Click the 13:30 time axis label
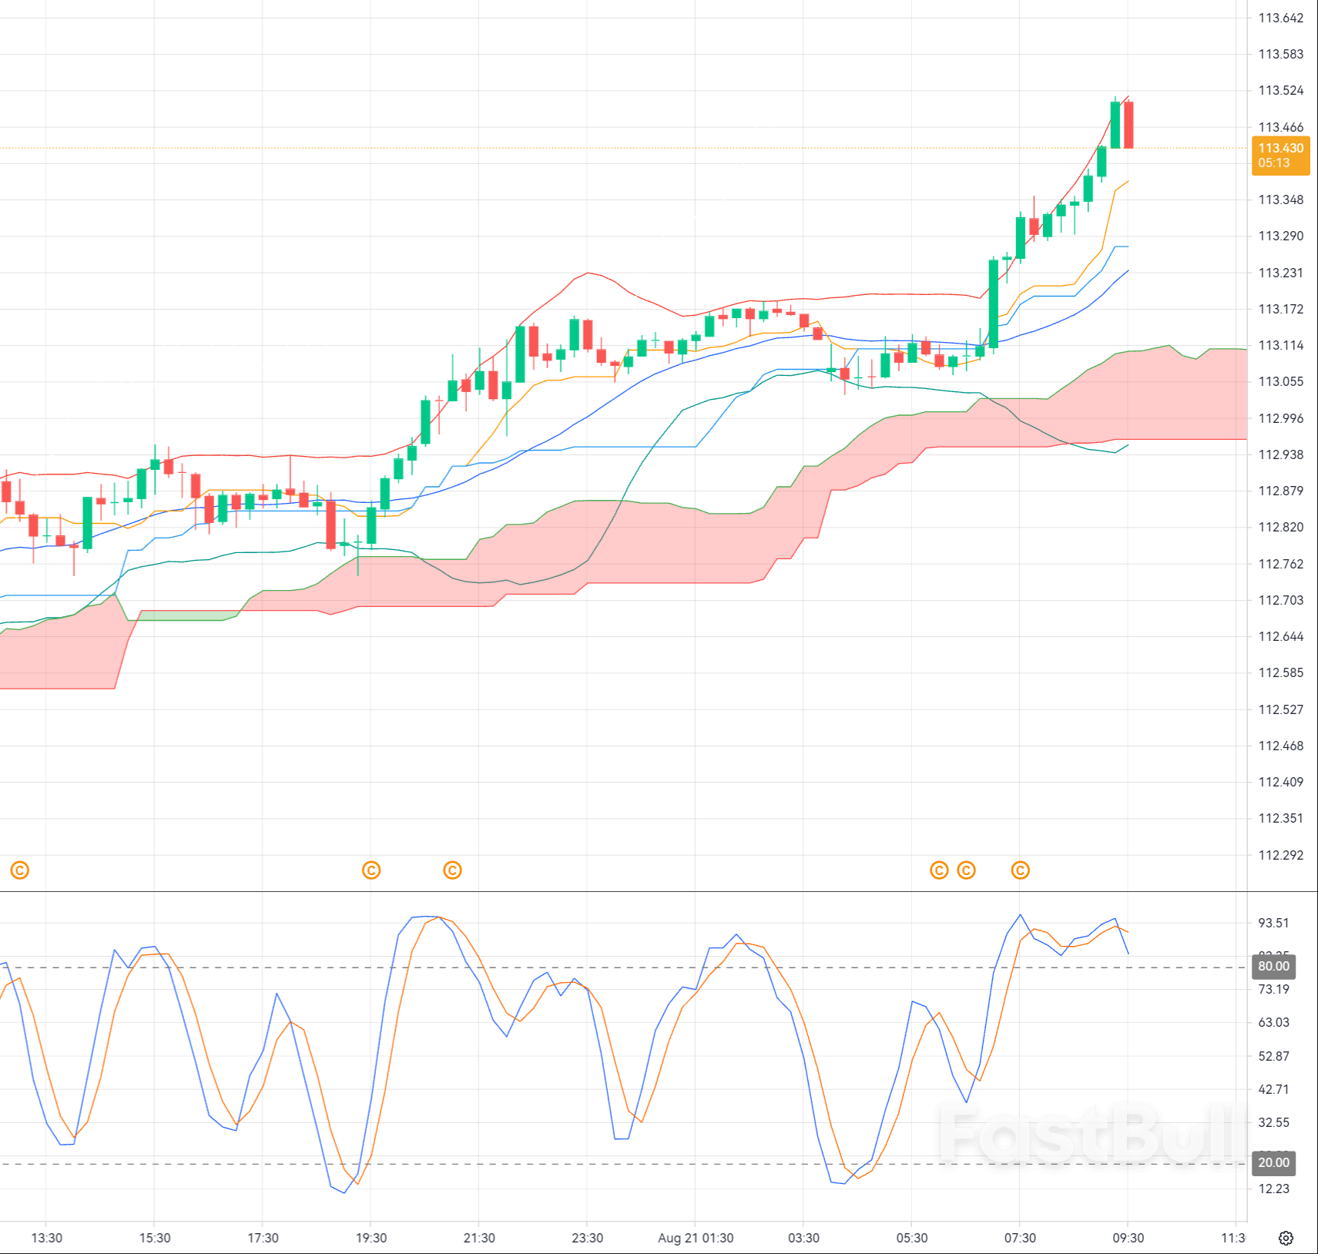The image size is (1318, 1254). 46,1238
